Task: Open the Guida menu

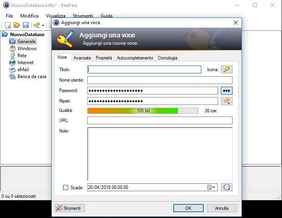Action: click(106, 16)
